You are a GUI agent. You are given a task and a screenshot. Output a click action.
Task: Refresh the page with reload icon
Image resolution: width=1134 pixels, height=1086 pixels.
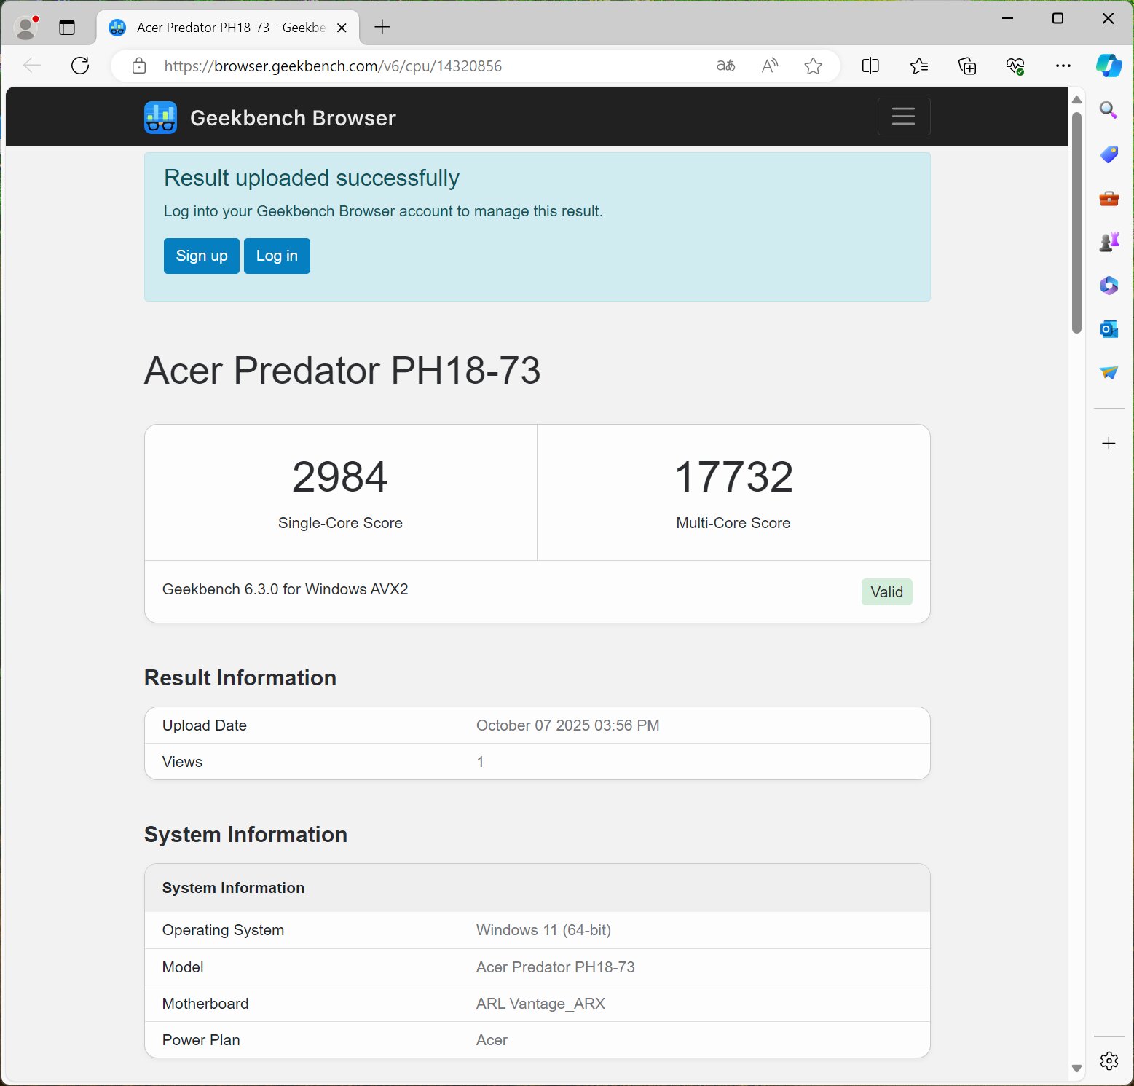click(x=80, y=66)
